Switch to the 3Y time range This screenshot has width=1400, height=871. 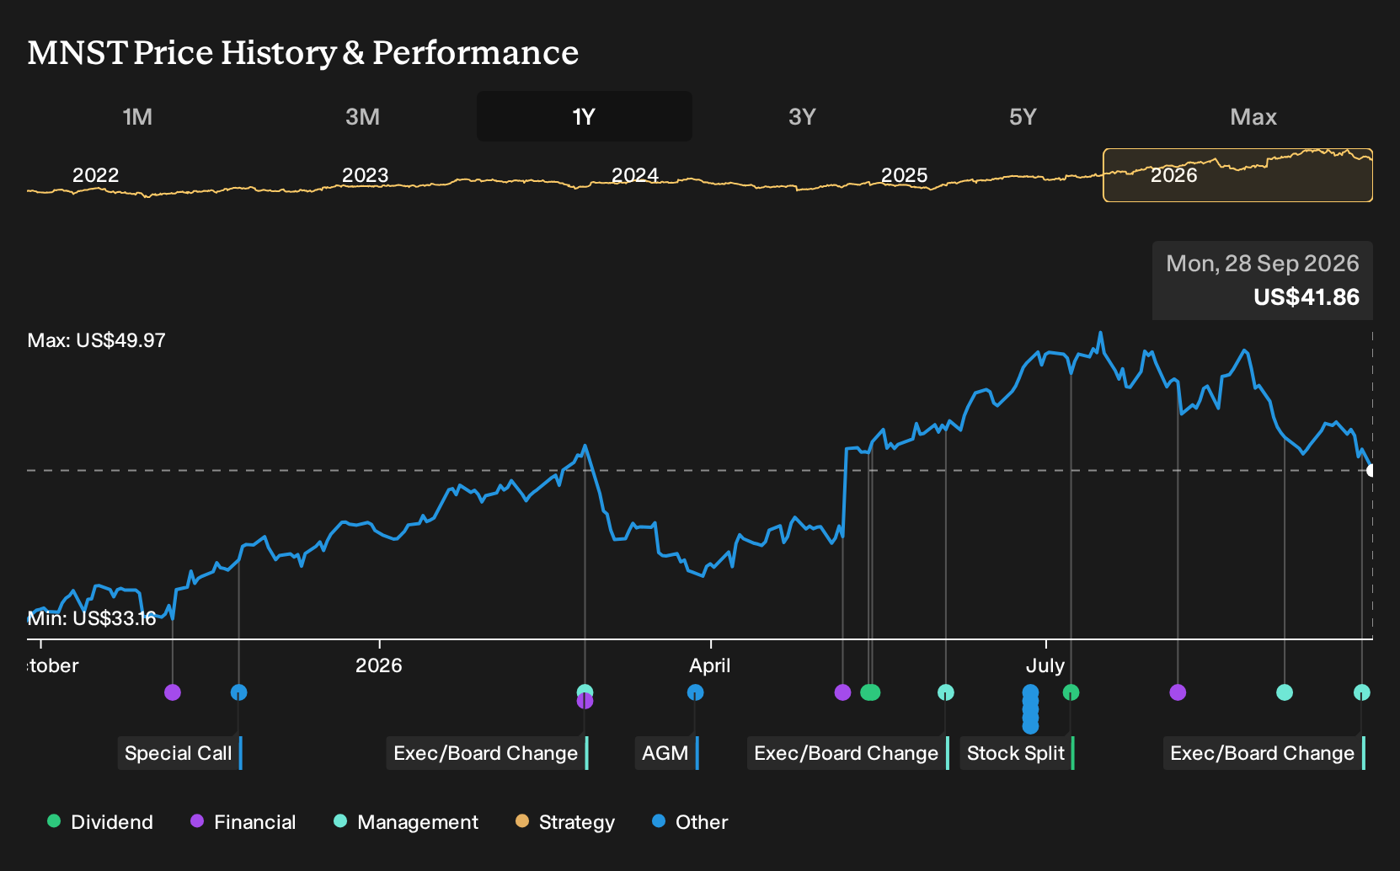(x=802, y=116)
